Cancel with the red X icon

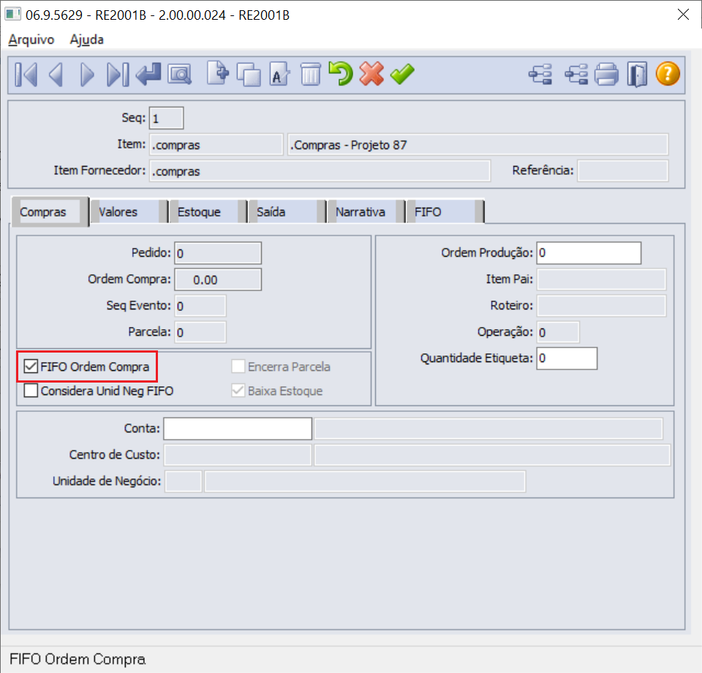click(x=371, y=73)
